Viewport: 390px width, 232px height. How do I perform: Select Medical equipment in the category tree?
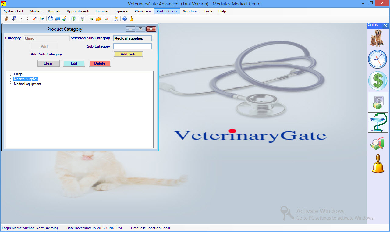(x=27, y=84)
